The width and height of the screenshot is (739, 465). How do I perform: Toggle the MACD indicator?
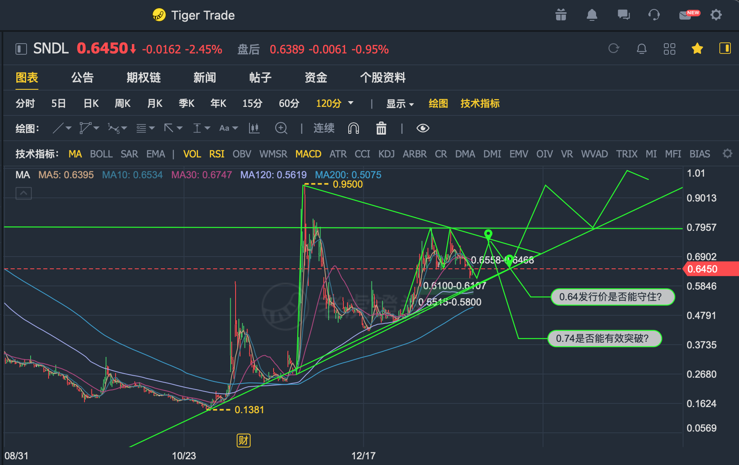[x=308, y=154]
